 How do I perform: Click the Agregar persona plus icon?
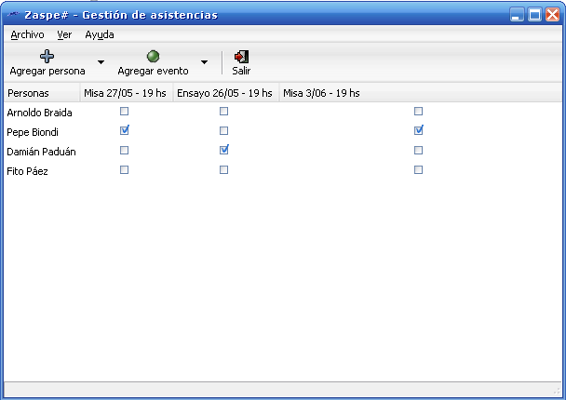pos(47,56)
